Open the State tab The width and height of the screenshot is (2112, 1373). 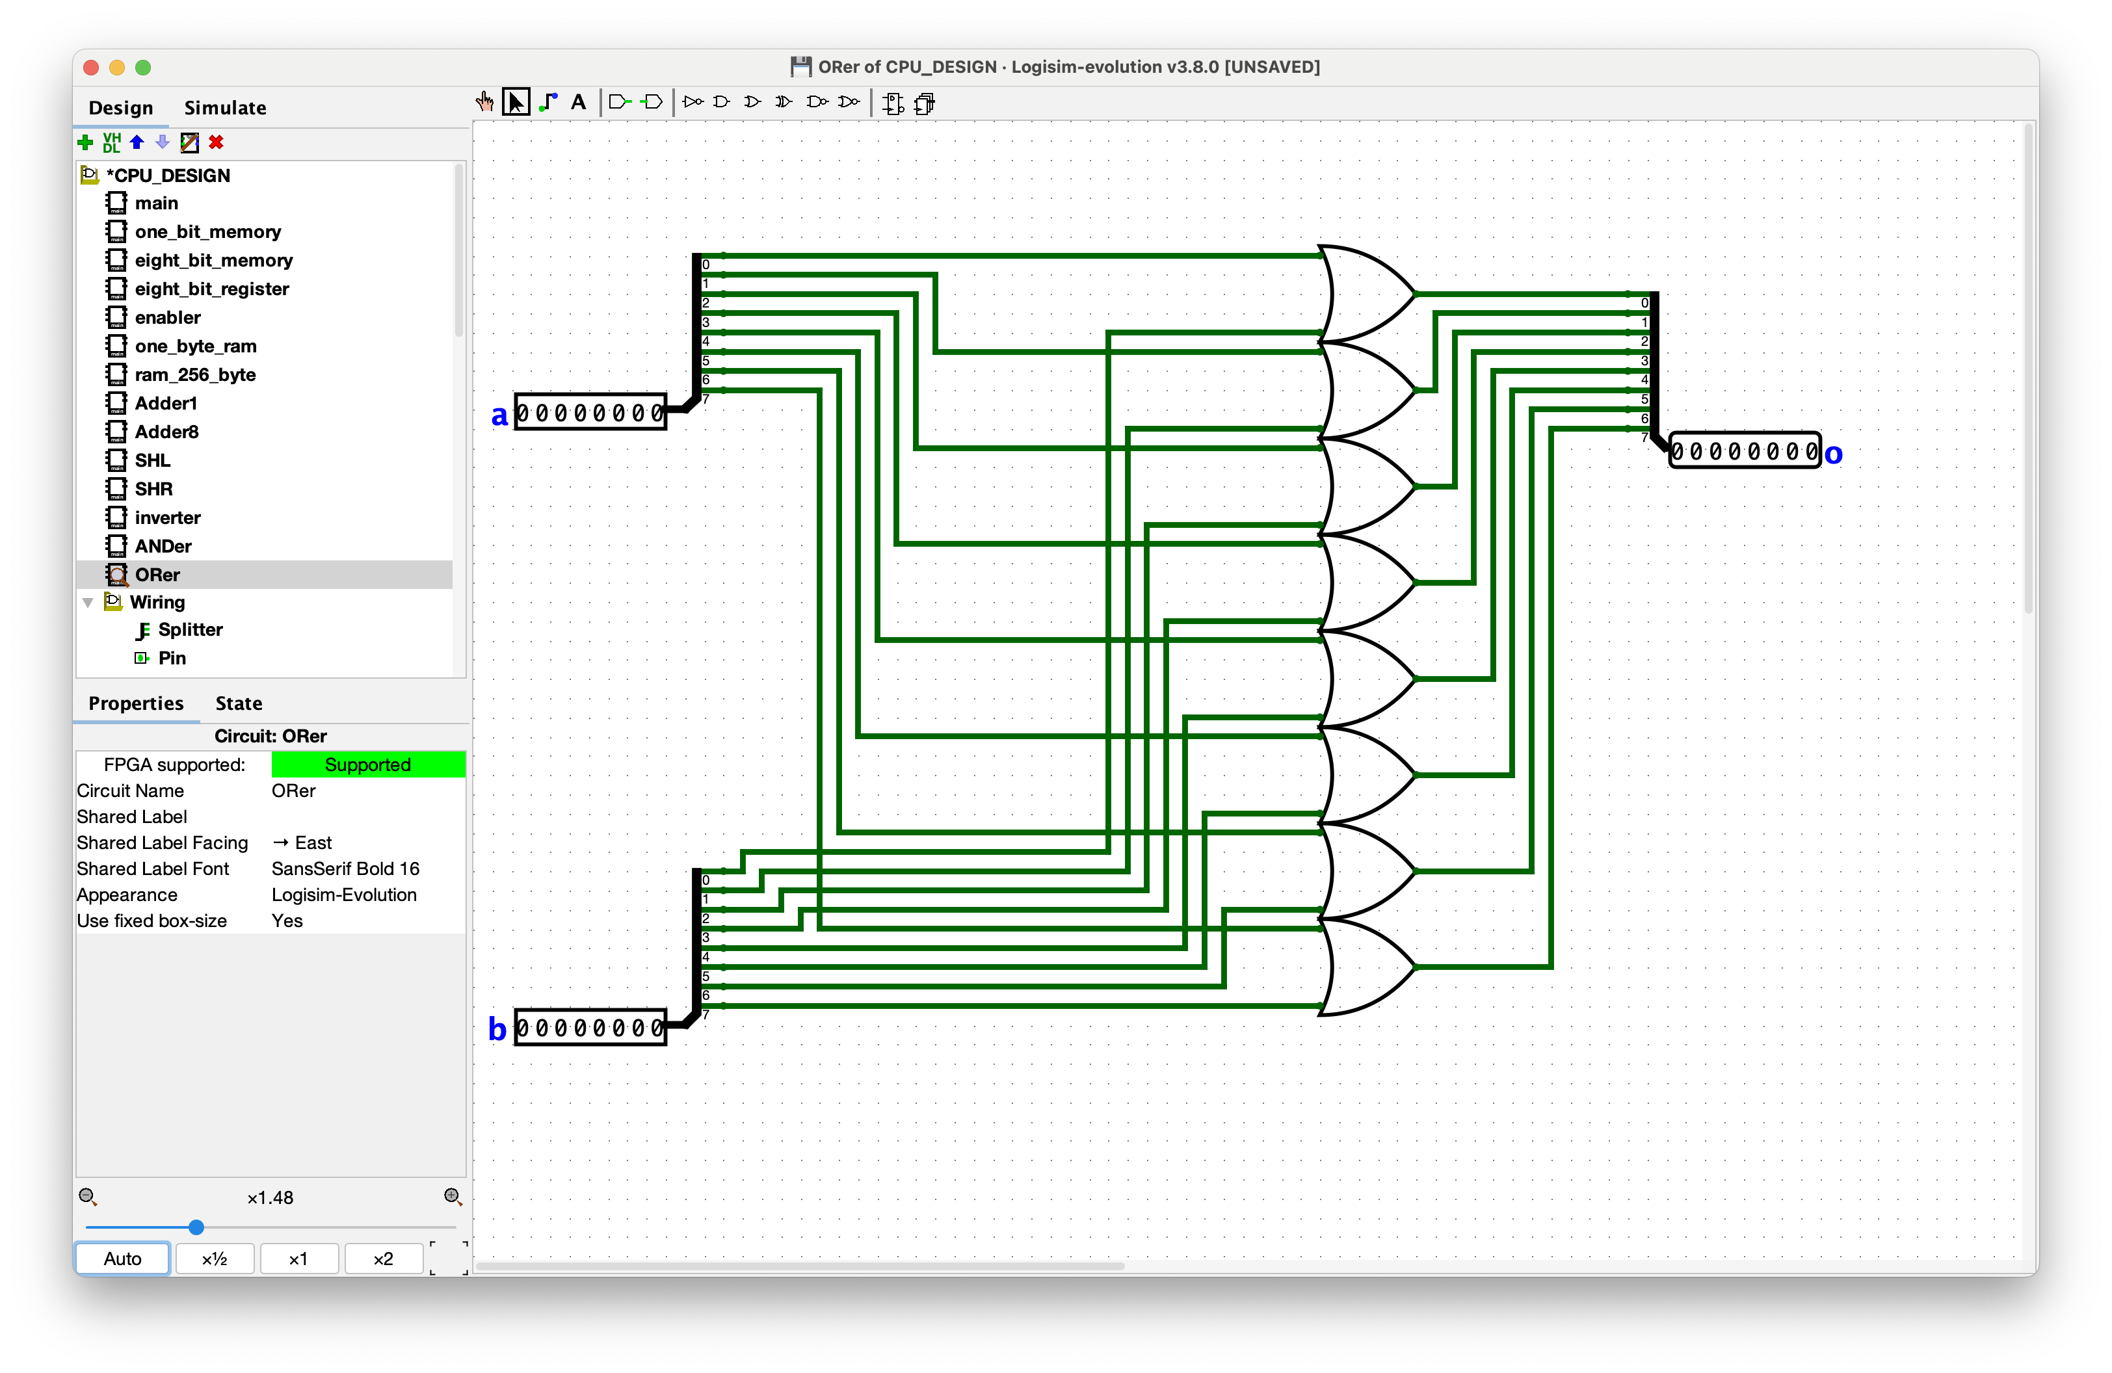[239, 703]
